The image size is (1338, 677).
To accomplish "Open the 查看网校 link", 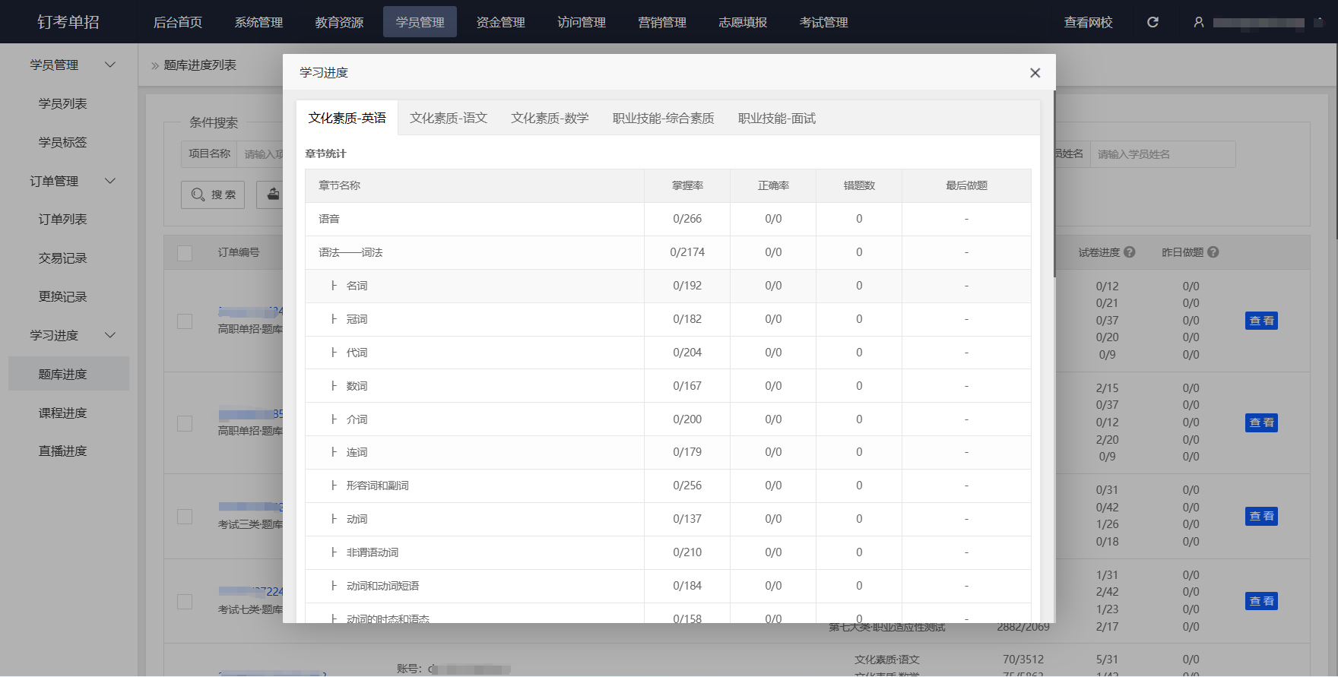I will click(1088, 22).
